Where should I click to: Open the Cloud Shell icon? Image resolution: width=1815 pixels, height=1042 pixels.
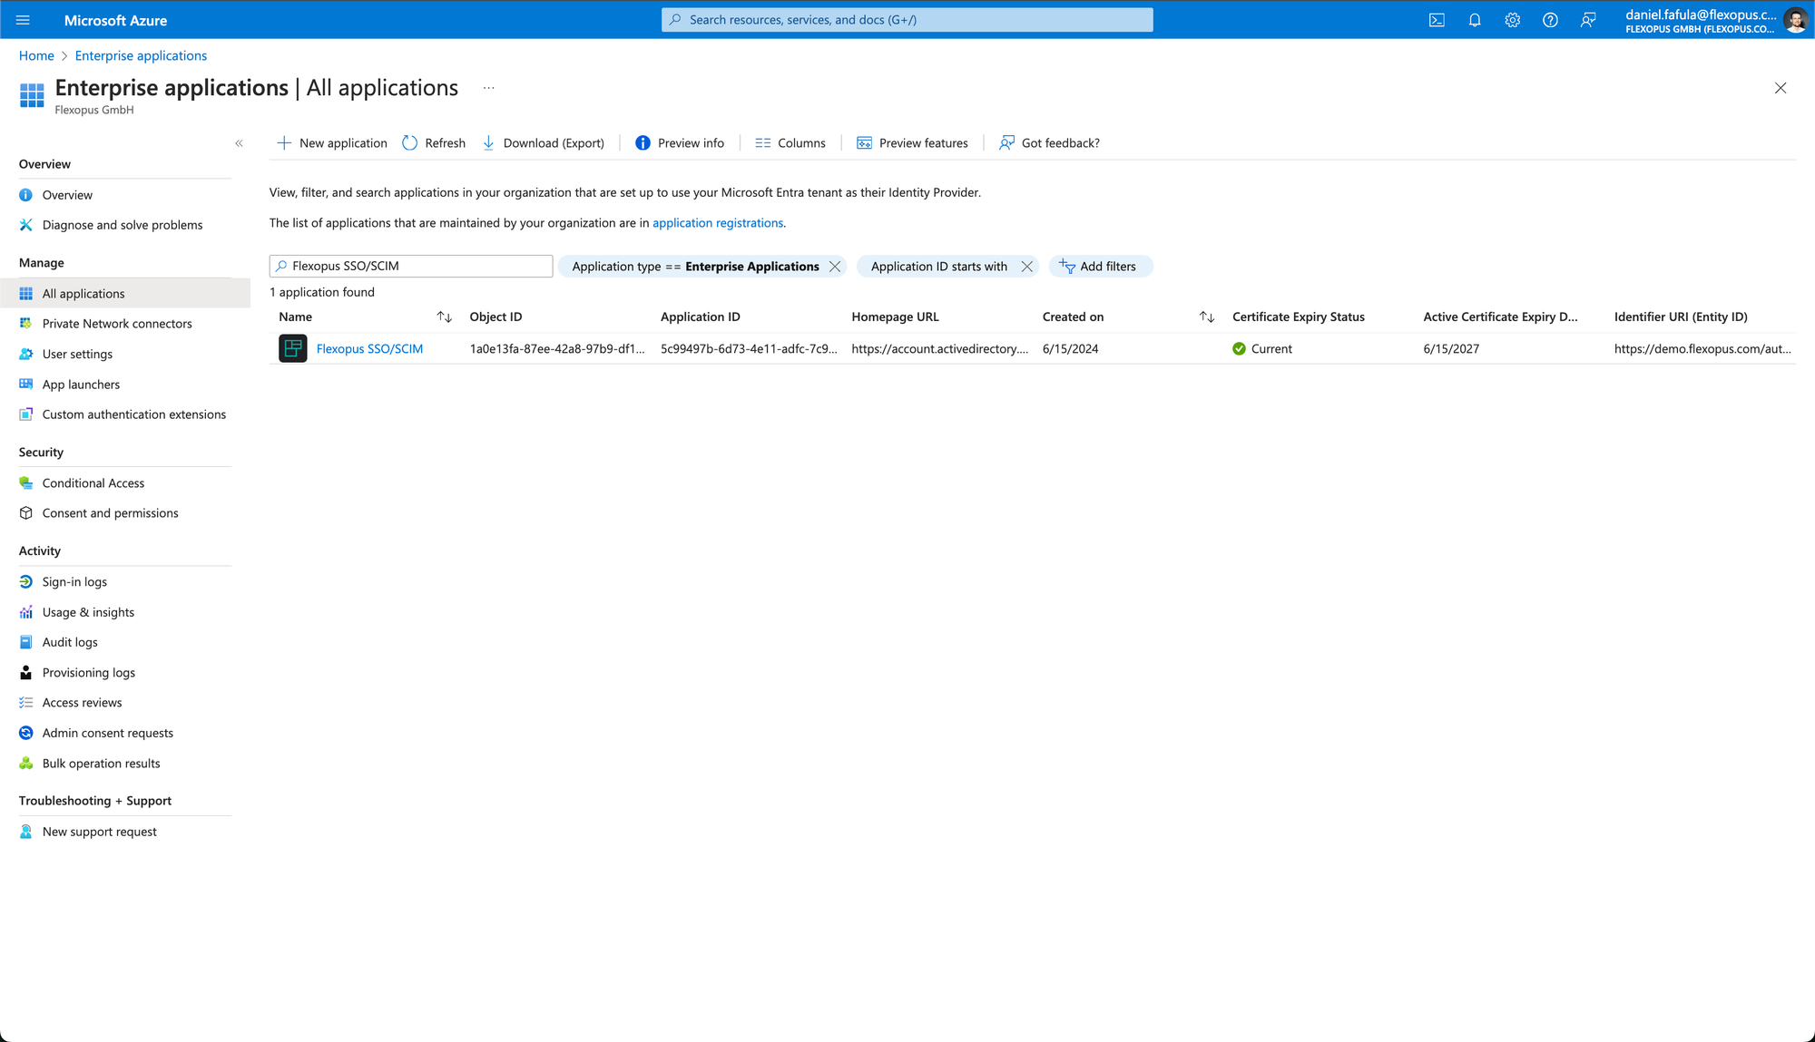[x=1437, y=20]
